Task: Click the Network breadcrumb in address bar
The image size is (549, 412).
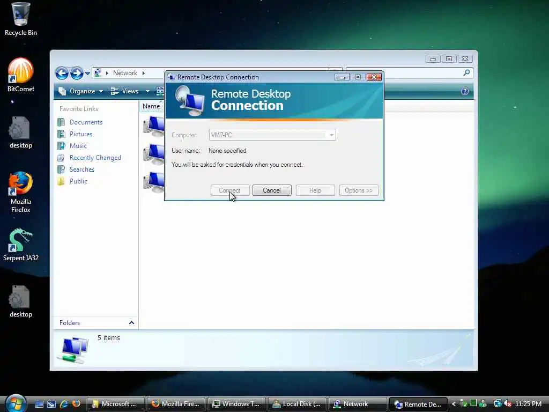Action: (125, 73)
